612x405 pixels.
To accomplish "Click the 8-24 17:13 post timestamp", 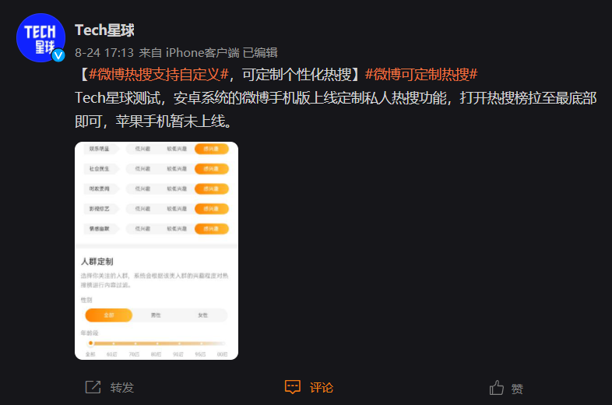I will [104, 53].
